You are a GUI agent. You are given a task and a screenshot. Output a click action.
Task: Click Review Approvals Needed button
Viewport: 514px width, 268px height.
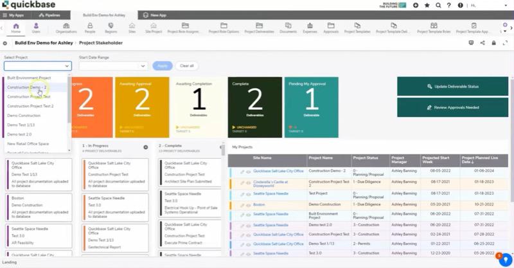[453, 107]
